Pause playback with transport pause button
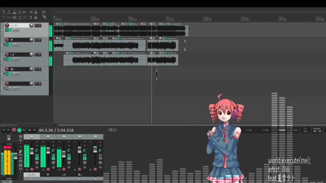 34,130
